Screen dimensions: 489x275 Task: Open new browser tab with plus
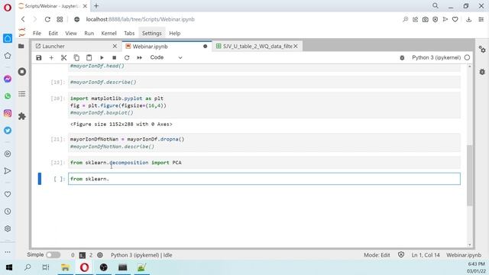point(96,5)
